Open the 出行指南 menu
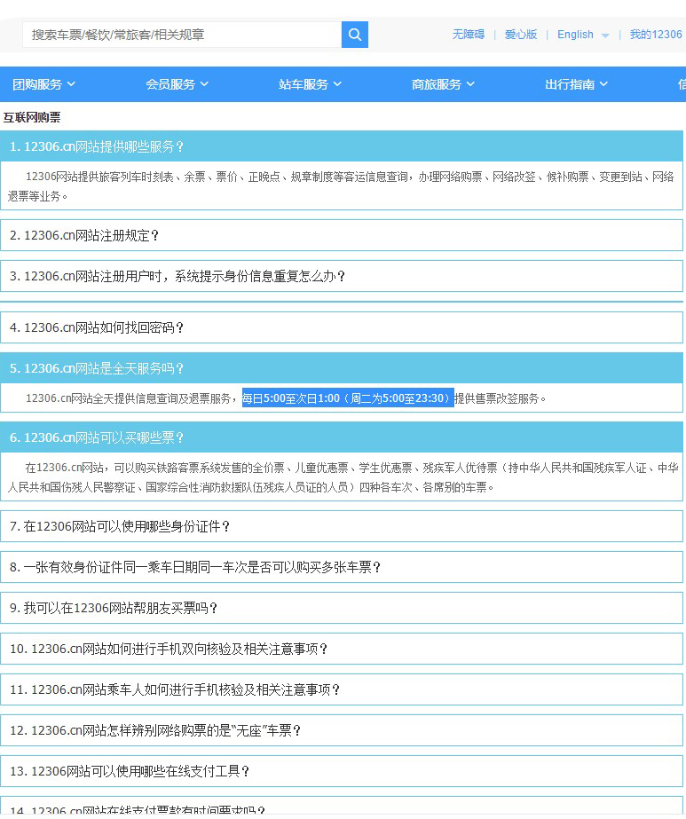The width and height of the screenshot is (686, 819). click(x=576, y=84)
